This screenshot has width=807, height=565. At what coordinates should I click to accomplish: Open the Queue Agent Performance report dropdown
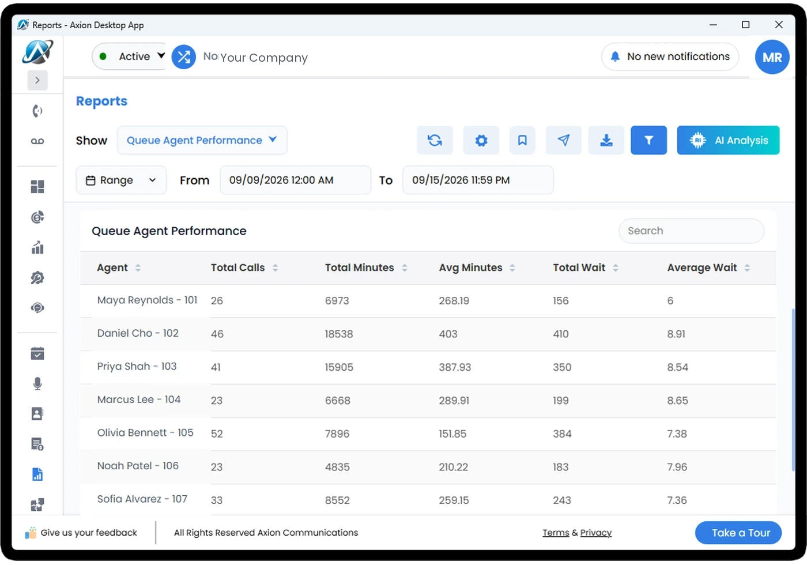[202, 140]
